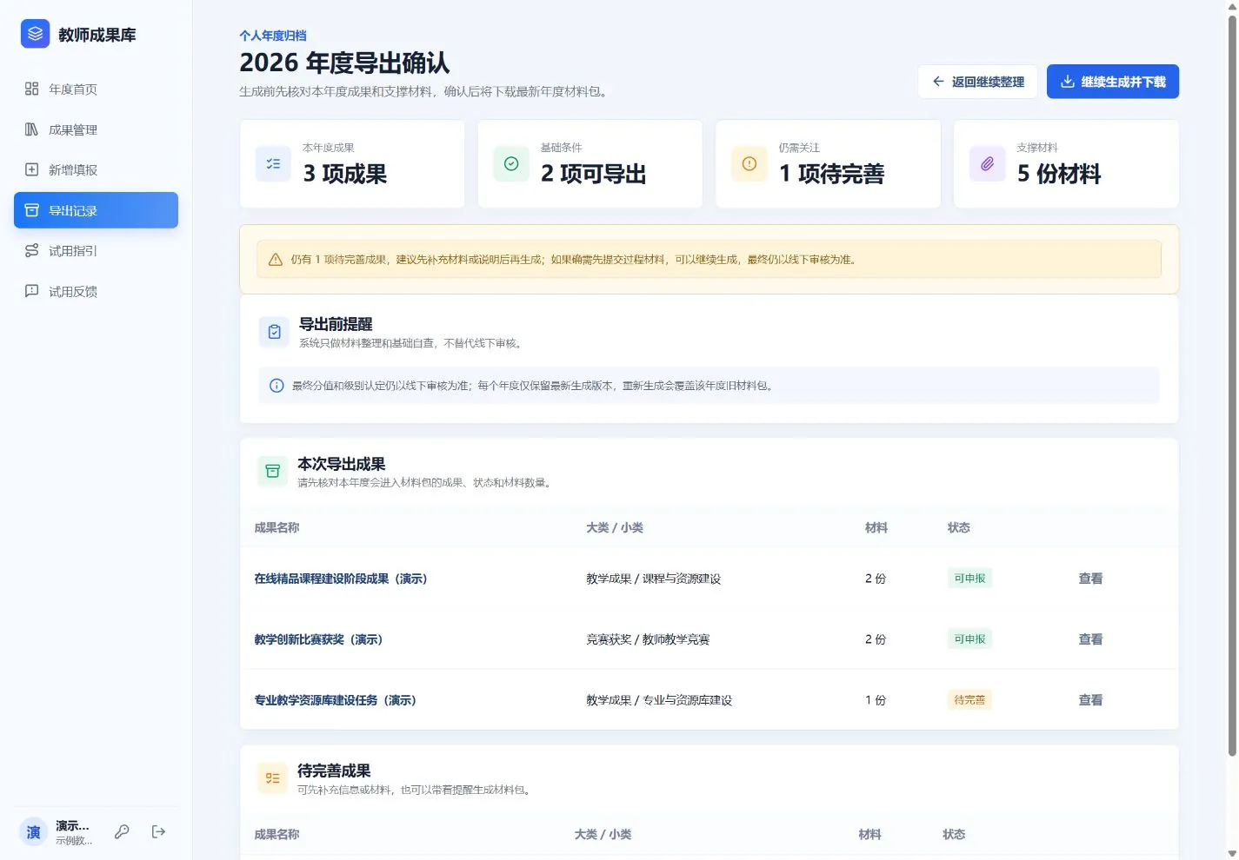Click the checklist icon on 本年度成果 card
1239x860 pixels.
tap(273, 163)
